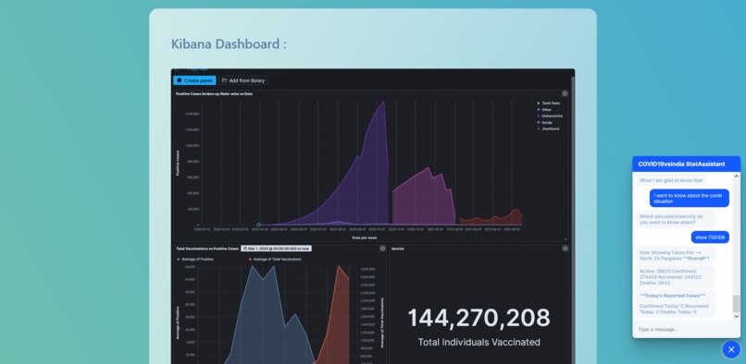Click green circle data point on chart

pyautogui.click(x=259, y=224)
